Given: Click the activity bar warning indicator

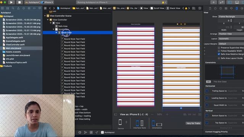Looking at the screenshot, I should click(x=164, y=2).
